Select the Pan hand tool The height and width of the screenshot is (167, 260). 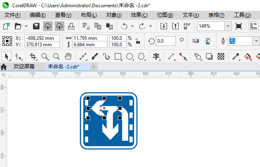(x=68, y=57)
